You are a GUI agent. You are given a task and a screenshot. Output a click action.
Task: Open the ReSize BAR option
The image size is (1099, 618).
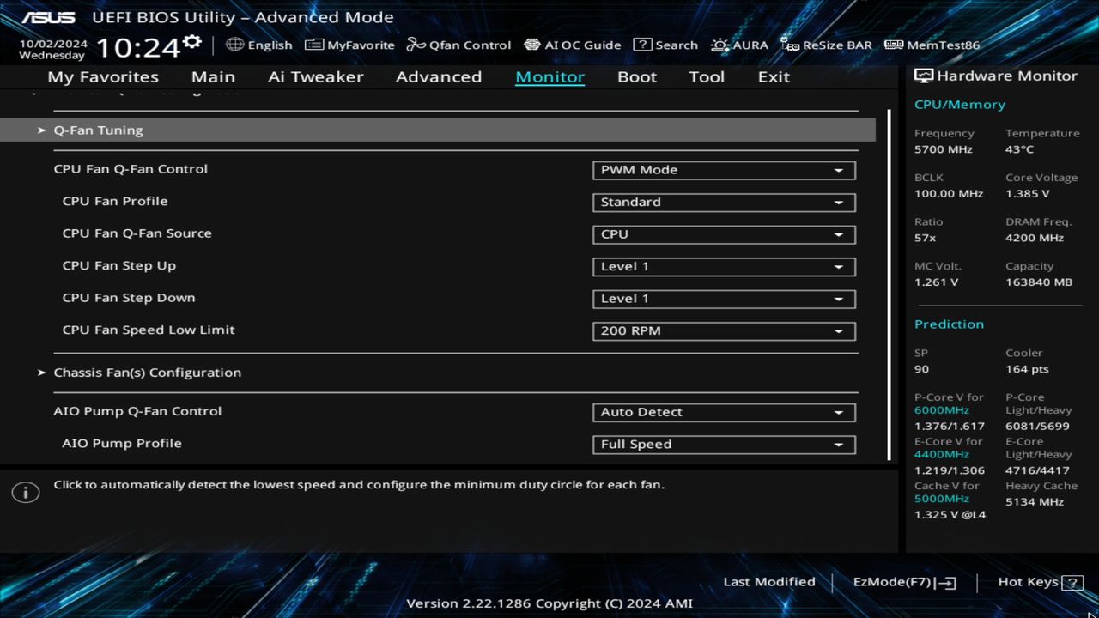[825, 45]
